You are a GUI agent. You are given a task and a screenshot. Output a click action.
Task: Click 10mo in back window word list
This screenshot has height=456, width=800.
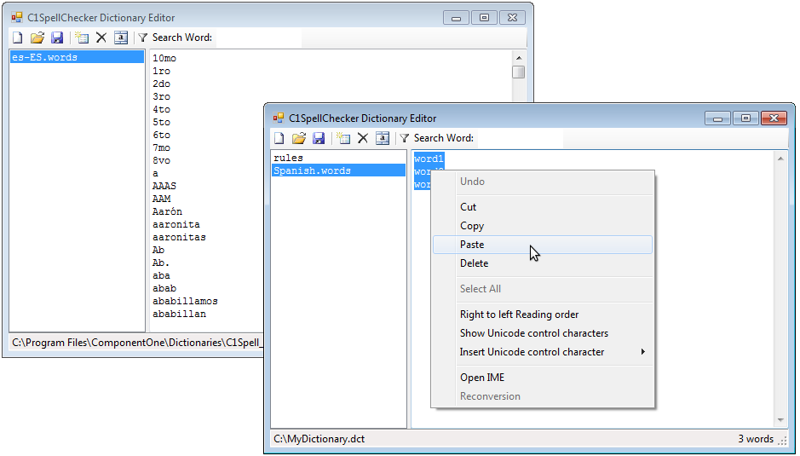[x=164, y=58]
